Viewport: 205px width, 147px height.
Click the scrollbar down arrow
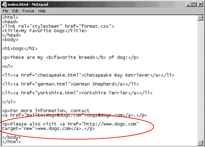pyautogui.click(x=200, y=143)
